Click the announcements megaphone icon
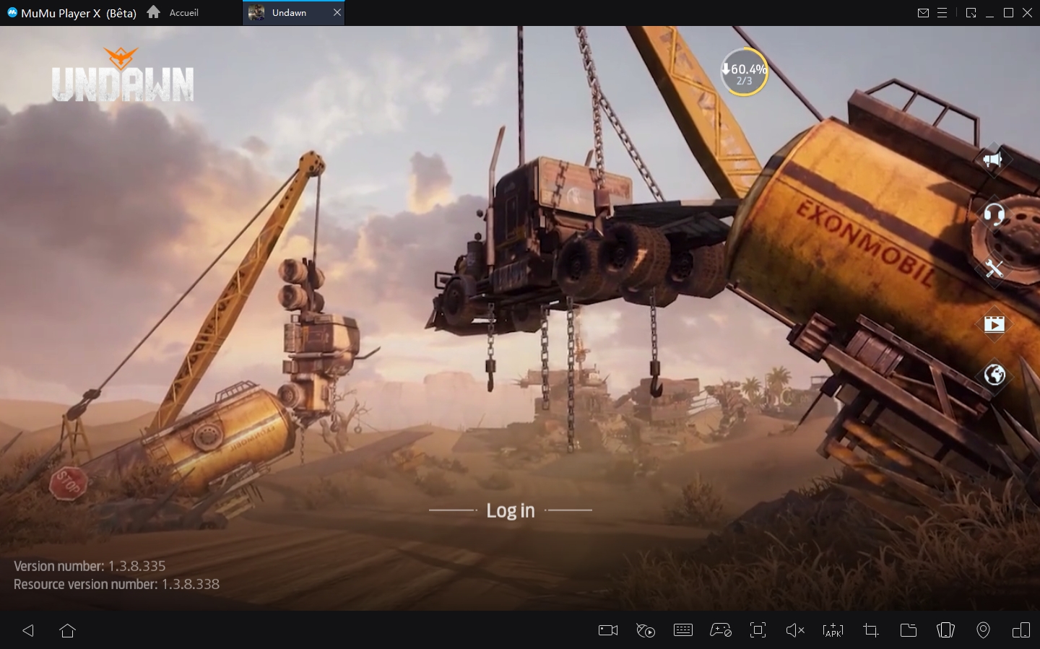The width and height of the screenshot is (1040, 649). pos(994,160)
